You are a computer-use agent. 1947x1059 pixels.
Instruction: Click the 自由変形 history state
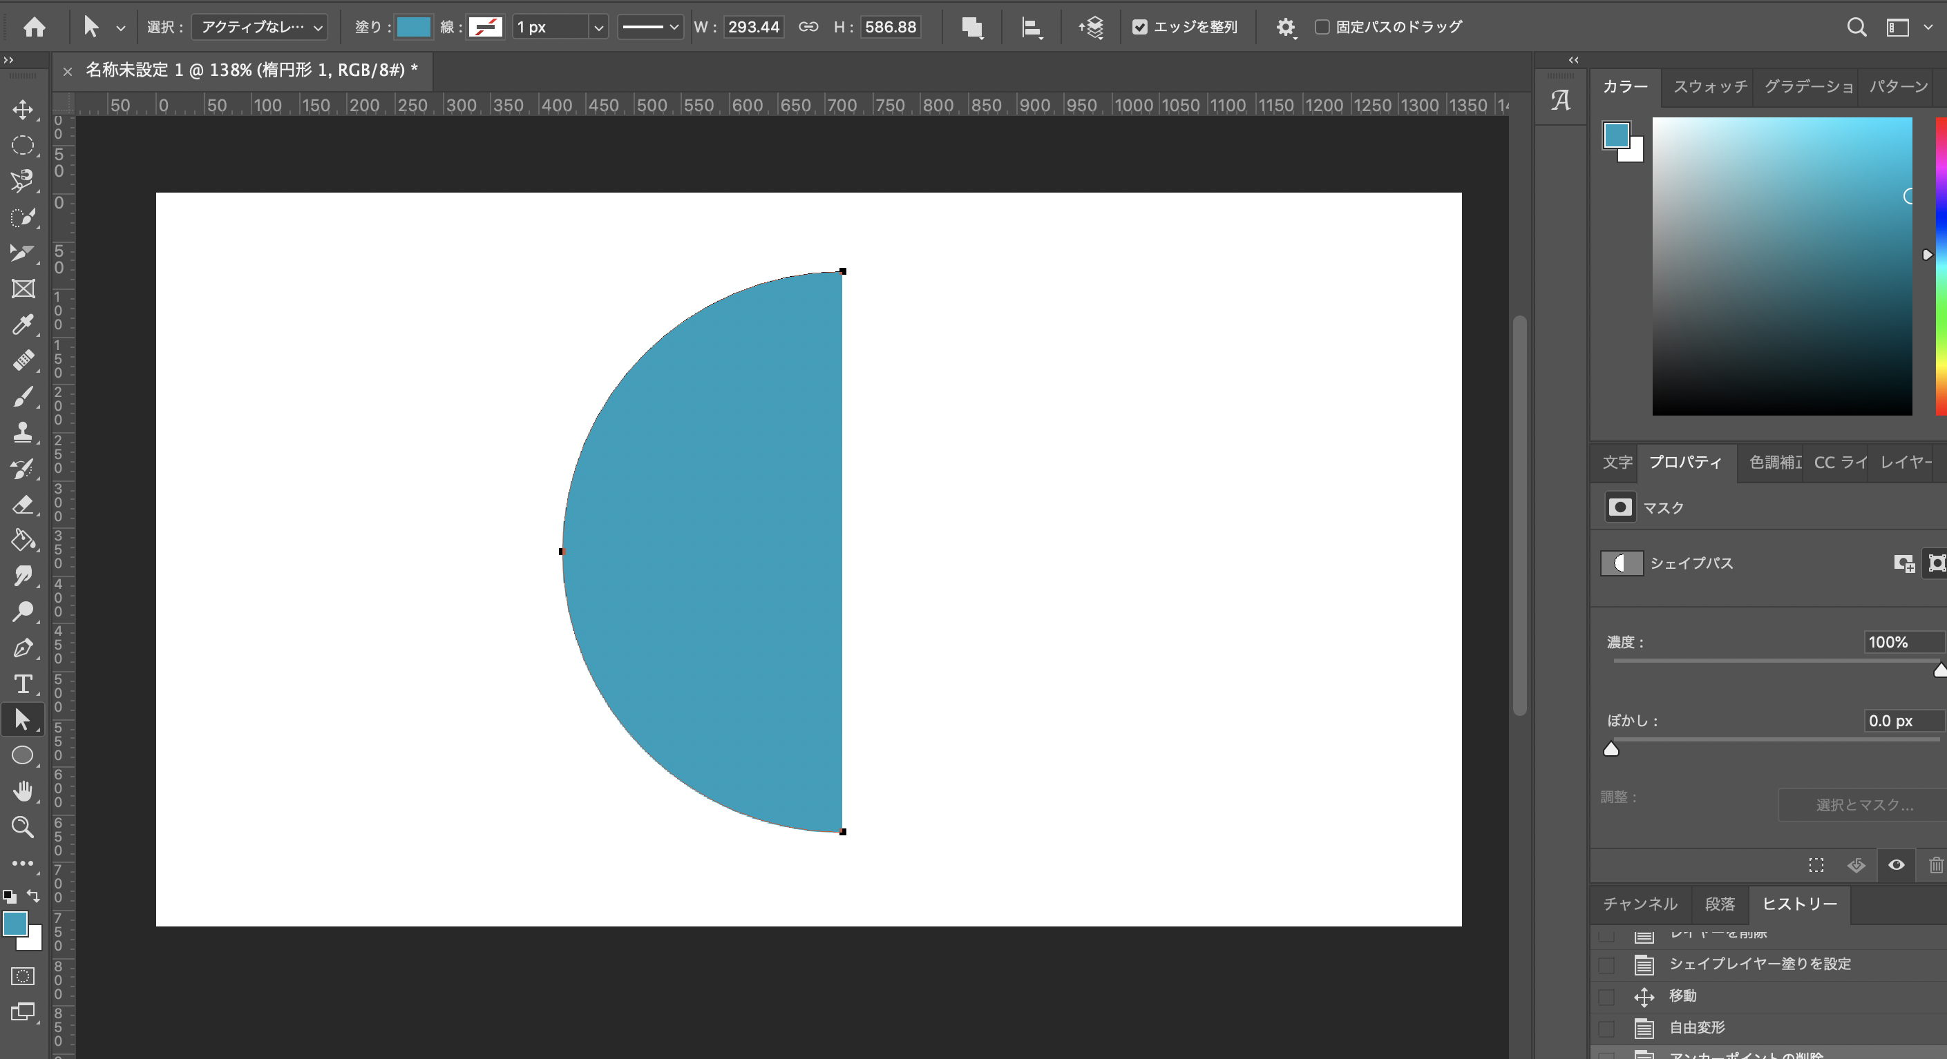[1697, 1027]
